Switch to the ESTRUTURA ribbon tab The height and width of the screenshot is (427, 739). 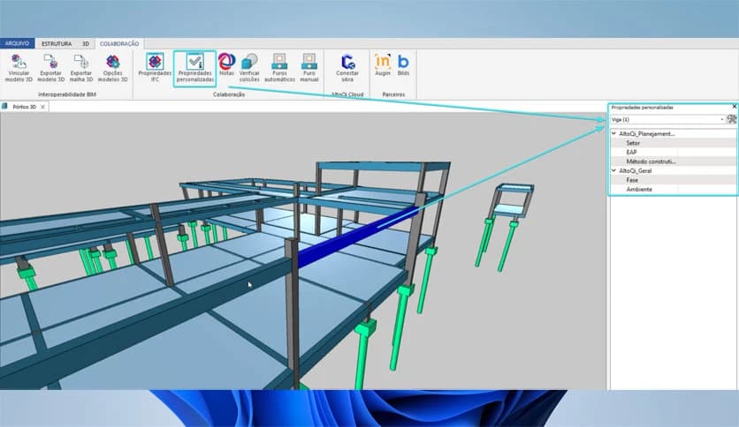click(x=57, y=44)
